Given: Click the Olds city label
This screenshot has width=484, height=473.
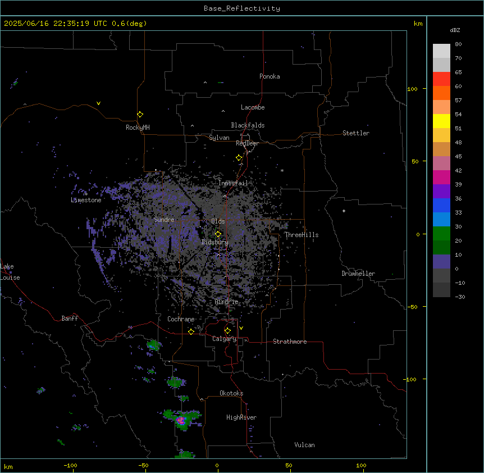Looking at the screenshot, I should click(218, 221).
